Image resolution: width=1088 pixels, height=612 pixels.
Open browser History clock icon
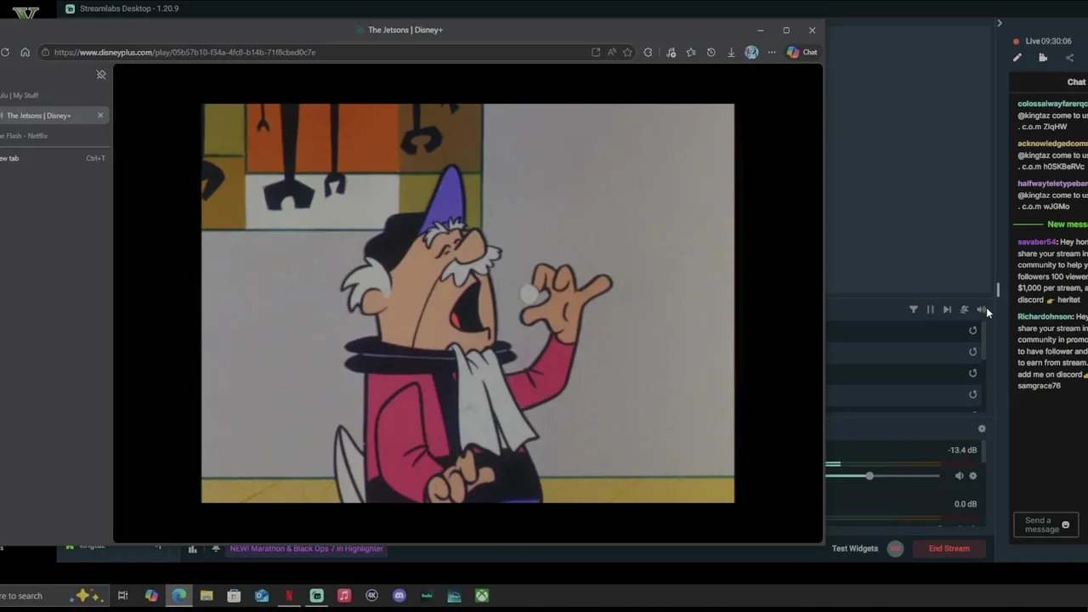[x=711, y=52]
